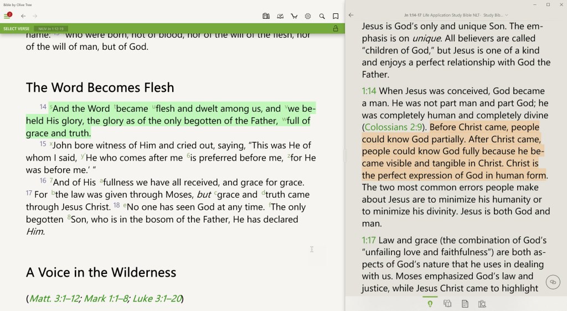Open the library books icon

click(266, 16)
